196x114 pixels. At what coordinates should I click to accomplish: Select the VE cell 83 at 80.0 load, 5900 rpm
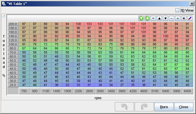(177, 48)
